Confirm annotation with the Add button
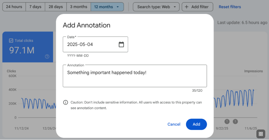This screenshot has width=269, height=140. coord(196,124)
